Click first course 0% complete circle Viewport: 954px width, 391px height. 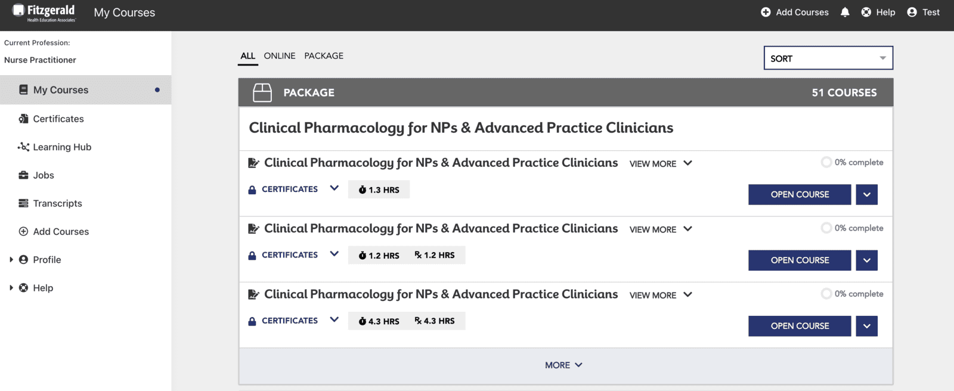point(826,162)
